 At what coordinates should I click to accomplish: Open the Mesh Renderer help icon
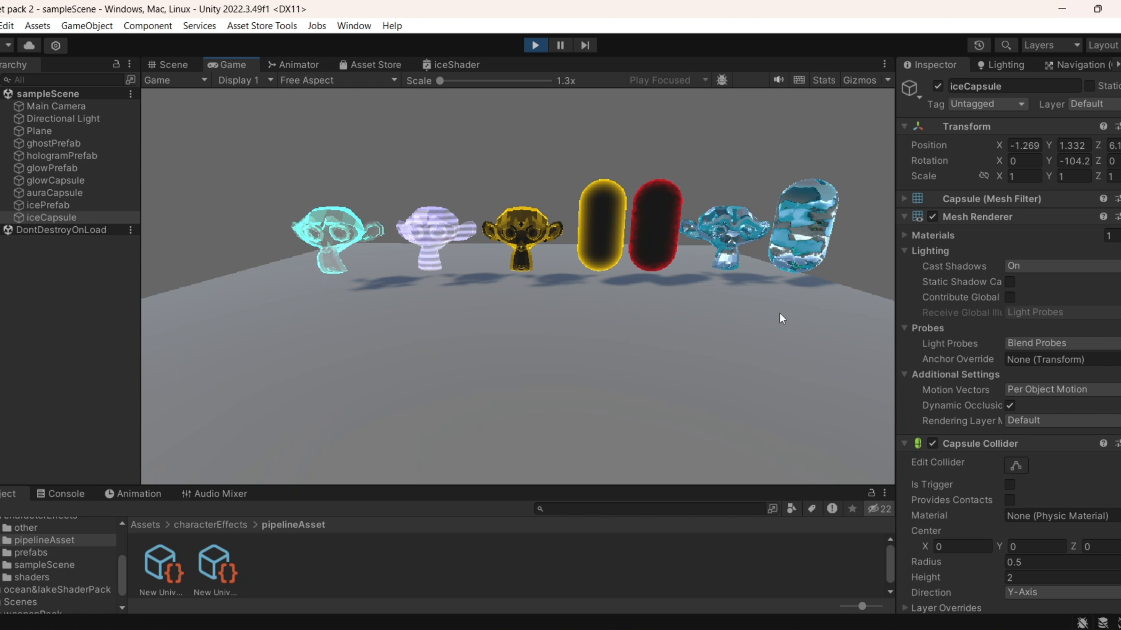[x=1103, y=217]
